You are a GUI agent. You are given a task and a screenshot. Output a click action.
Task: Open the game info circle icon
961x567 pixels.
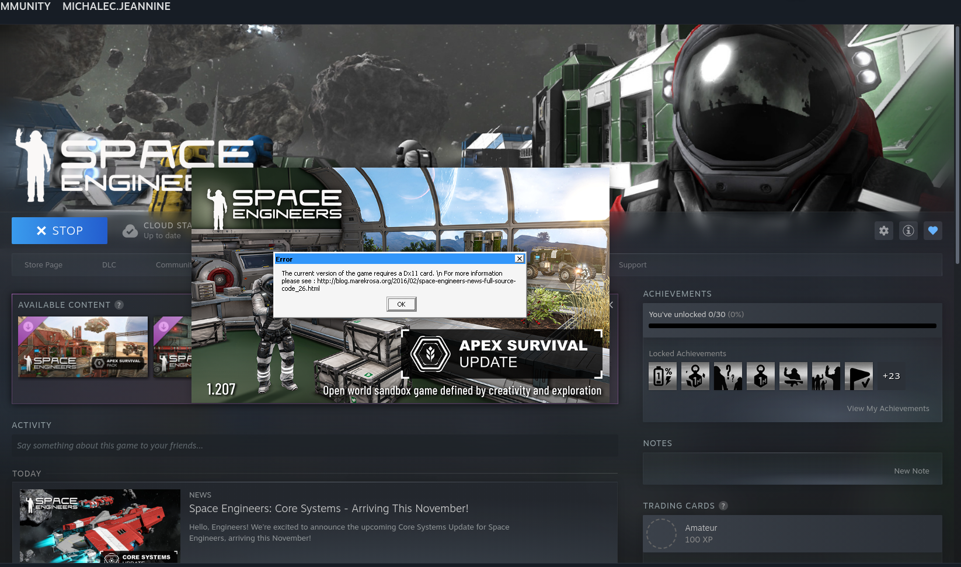coord(908,231)
